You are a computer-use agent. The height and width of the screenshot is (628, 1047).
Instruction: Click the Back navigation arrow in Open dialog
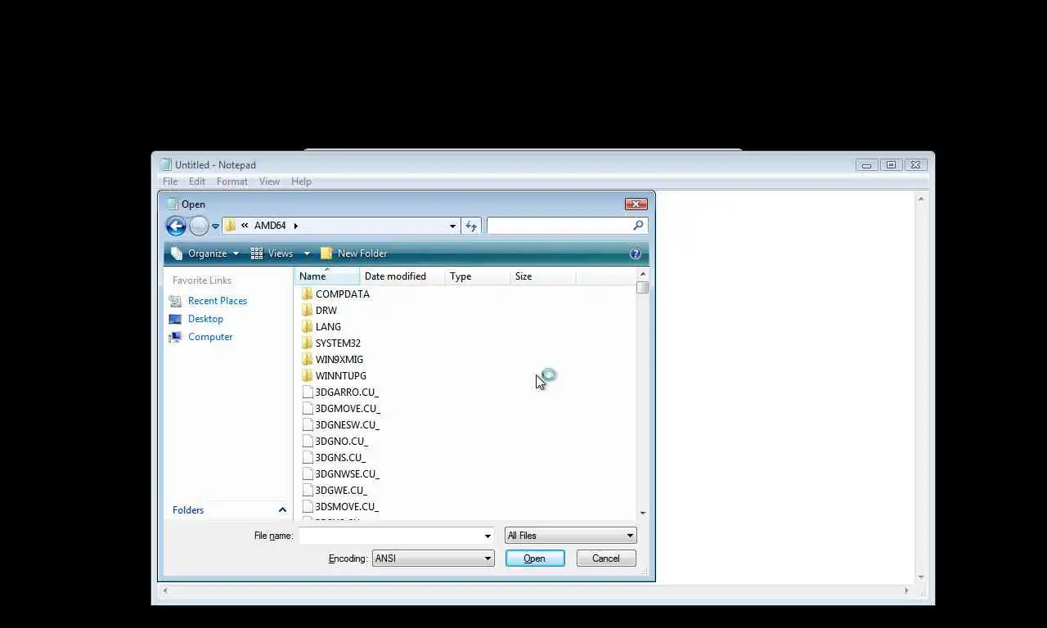click(x=176, y=226)
